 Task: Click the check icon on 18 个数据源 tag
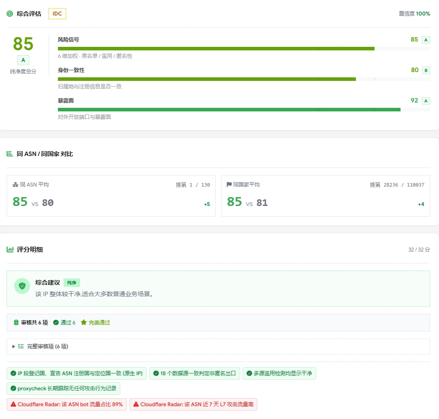156,373
